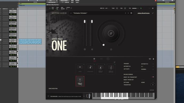Open the Abbey Road One plugin selector
184x103 pixels.
(52, 2)
